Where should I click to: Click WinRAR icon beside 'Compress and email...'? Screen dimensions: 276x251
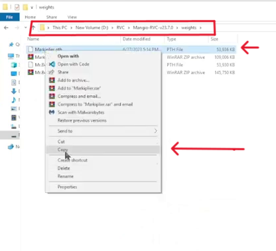click(x=52, y=96)
